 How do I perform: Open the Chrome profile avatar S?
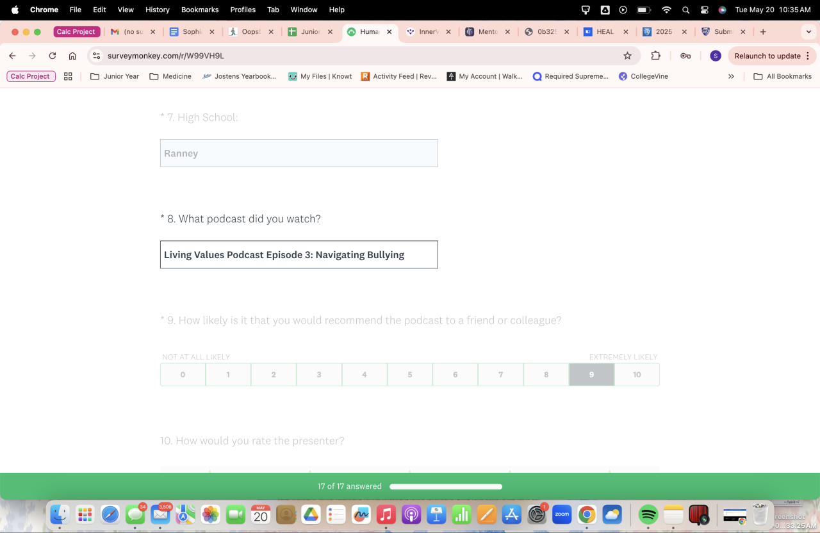[x=716, y=56]
